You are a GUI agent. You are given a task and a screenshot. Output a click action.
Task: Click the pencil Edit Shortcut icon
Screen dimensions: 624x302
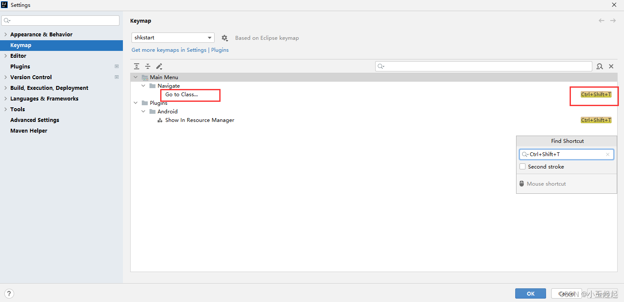159,66
